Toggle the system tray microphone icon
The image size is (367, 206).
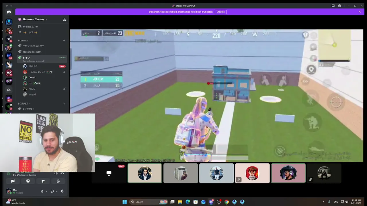pos(329,202)
